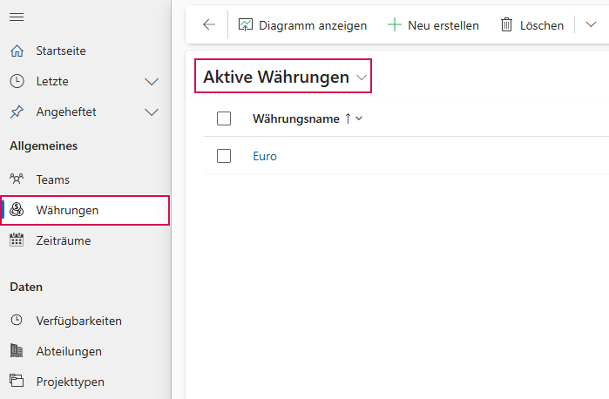Check the Euro row checkbox

point(224,156)
